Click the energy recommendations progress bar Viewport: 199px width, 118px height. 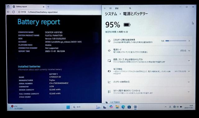click(176, 41)
